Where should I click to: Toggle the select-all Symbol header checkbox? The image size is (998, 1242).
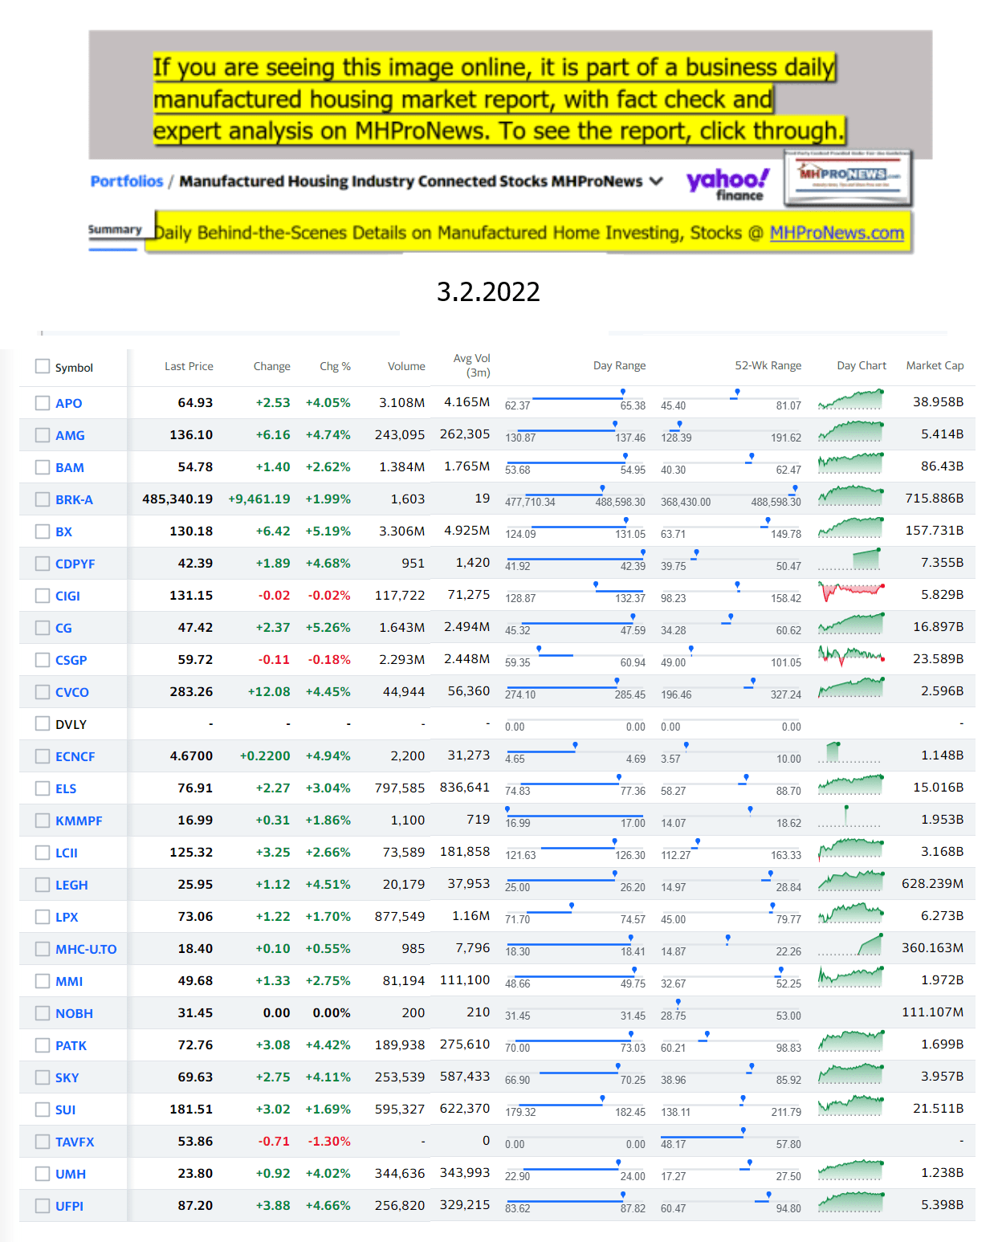coord(43,366)
